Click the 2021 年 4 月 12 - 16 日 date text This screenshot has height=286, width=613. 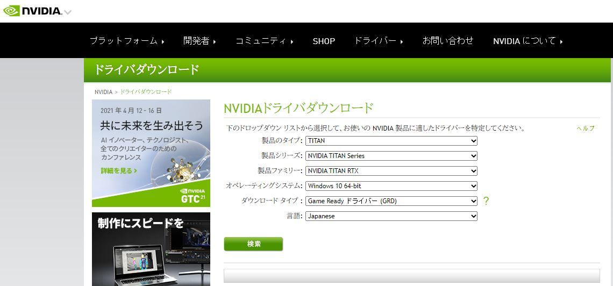pos(131,111)
